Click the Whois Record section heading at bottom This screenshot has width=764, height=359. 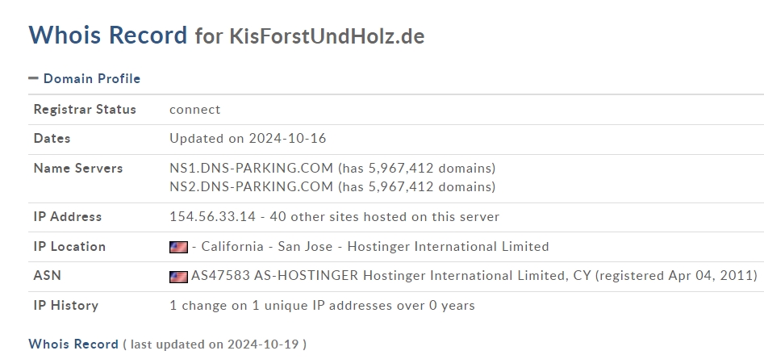click(73, 344)
